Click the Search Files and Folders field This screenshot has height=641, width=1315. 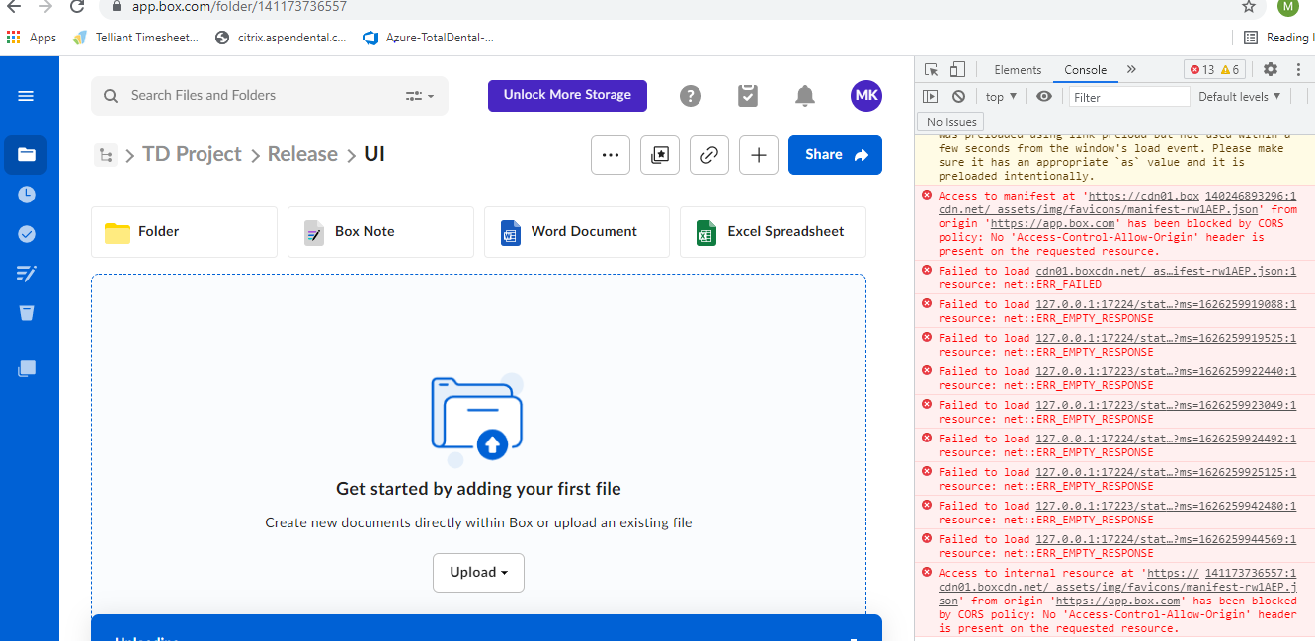click(270, 96)
